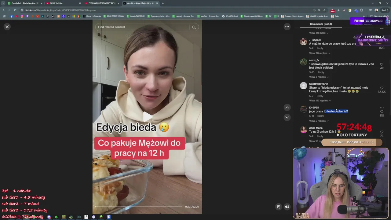391x220 pixels.
Task: Open the site information icon in address bar
Action: pyautogui.click(x=22, y=10)
